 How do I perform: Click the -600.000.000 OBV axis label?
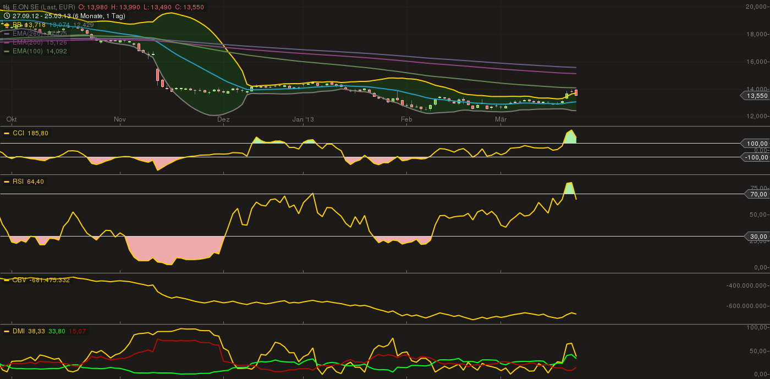747,306
